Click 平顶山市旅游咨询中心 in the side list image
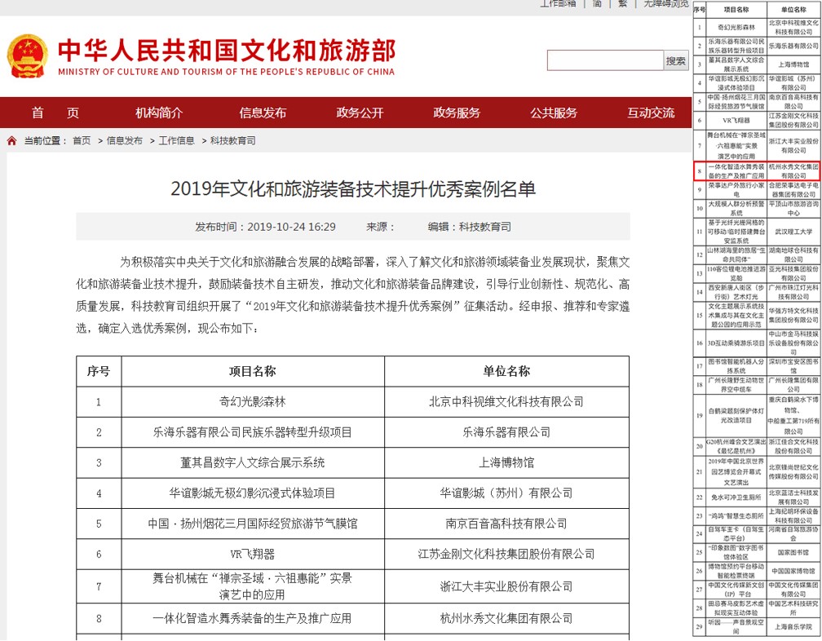Viewport: 822px width, 641px height. [x=793, y=209]
